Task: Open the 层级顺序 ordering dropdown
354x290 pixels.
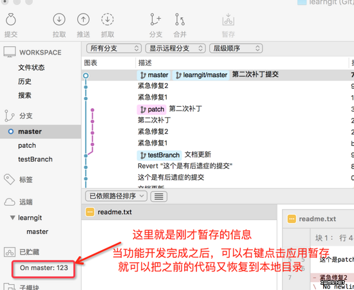Action: coord(236,48)
